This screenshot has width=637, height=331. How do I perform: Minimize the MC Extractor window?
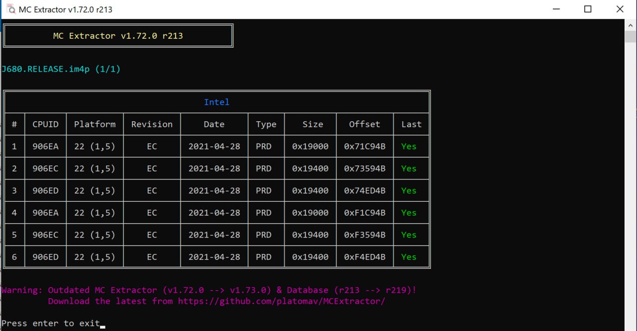[x=555, y=9]
